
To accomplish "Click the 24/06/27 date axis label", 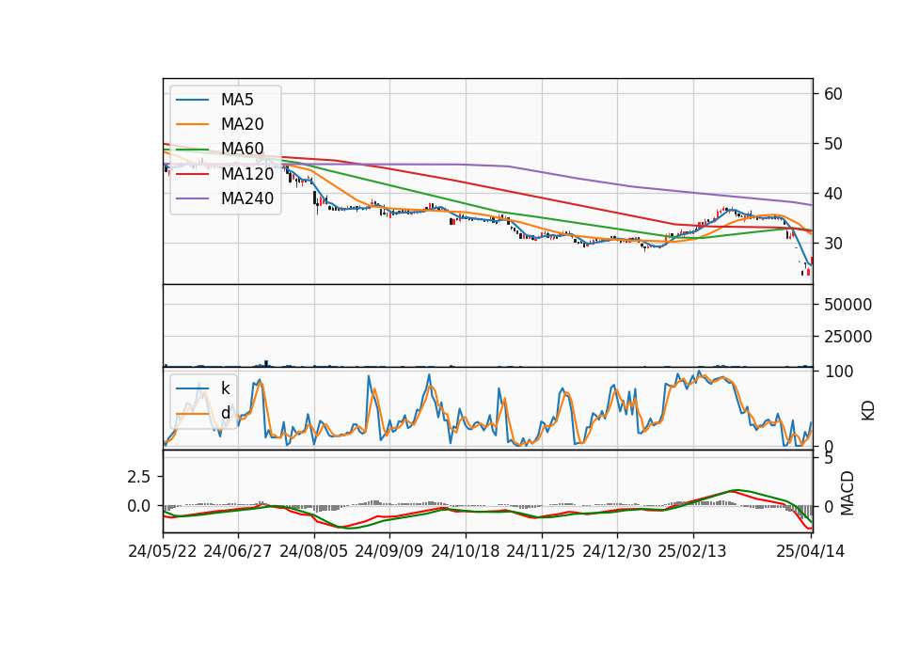I will coord(238,551).
